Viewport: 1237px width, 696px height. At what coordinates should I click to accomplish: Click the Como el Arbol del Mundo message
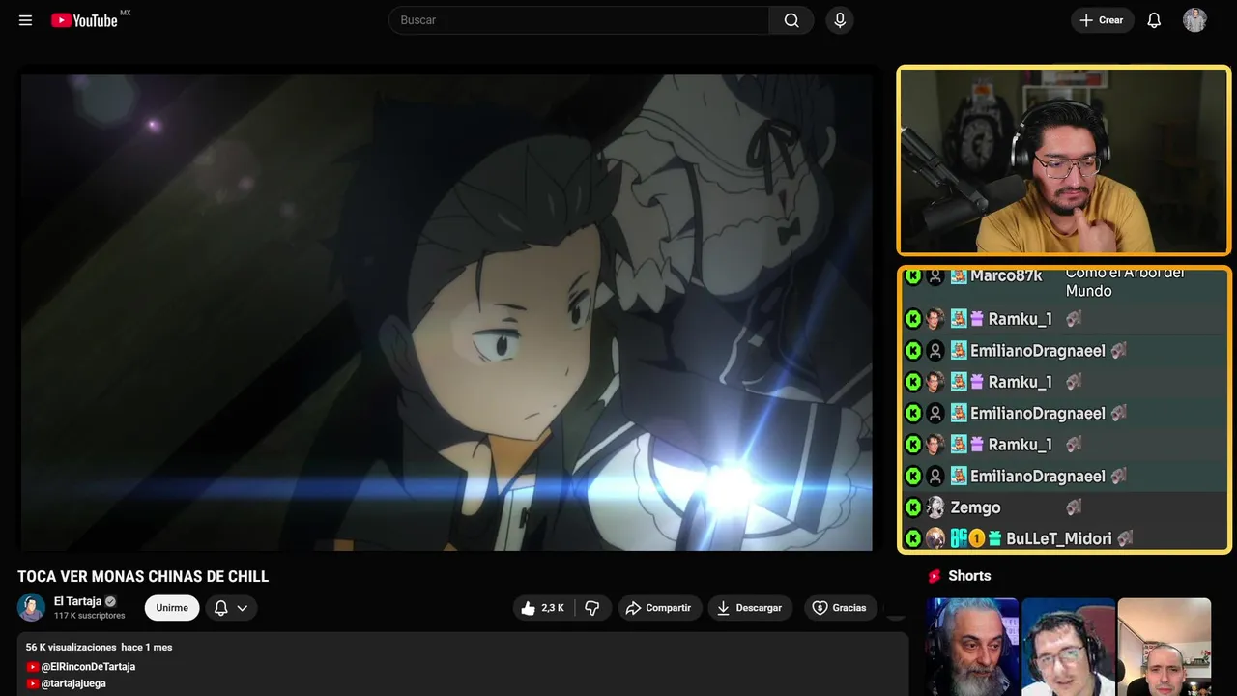pyautogui.click(x=1125, y=281)
